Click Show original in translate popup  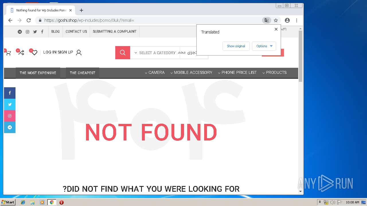point(236,46)
